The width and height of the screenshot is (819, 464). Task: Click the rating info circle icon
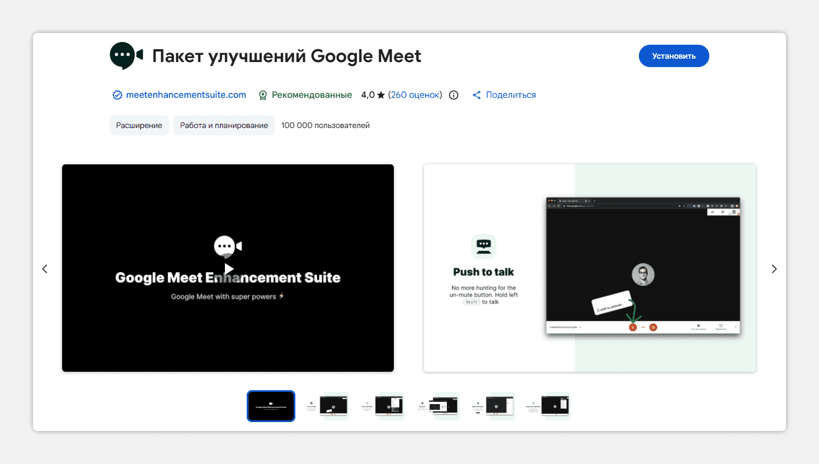[x=454, y=95]
